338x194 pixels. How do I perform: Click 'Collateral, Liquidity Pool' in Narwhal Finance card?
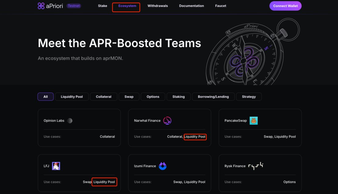click(186, 137)
